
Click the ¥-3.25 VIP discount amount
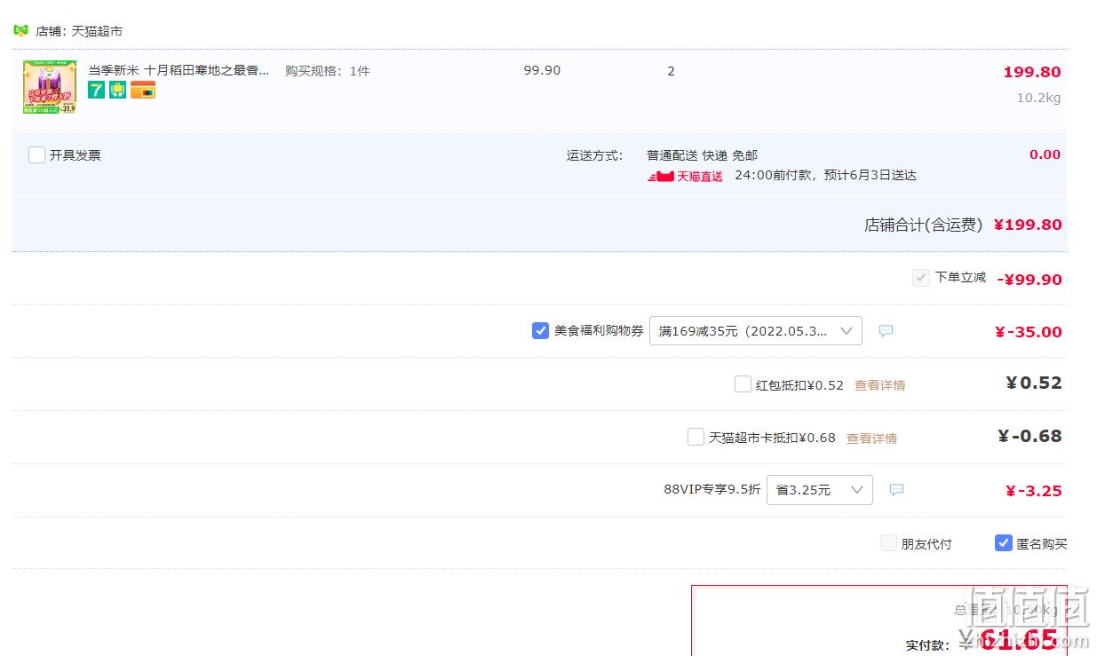(x=1033, y=491)
